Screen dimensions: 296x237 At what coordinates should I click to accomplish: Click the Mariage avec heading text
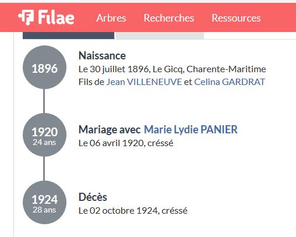[110, 129]
